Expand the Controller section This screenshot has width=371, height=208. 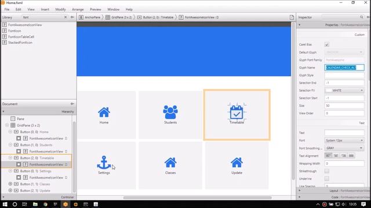click(3, 197)
